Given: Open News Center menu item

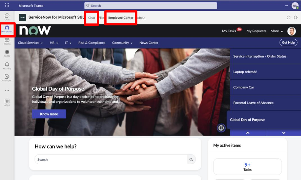Looking at the screenshot, I should pos(149,43).
